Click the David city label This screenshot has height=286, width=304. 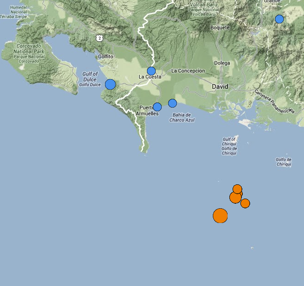click(220, 86)
